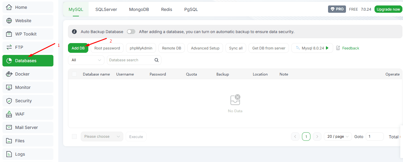Click the Home icon in sidebar
The height and width of the screenshot is (162, 403).
[9, 7]
